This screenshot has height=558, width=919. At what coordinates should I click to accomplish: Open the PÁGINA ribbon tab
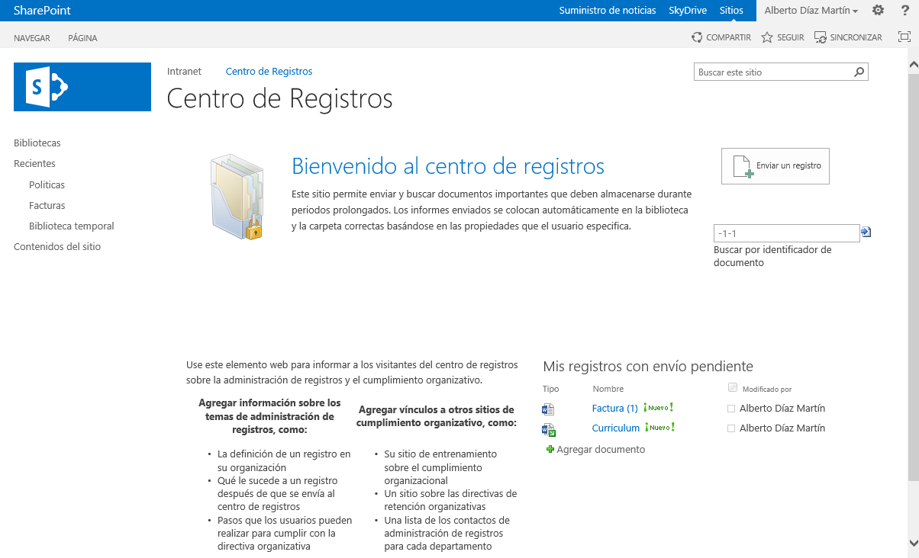(x=82, y=38)
